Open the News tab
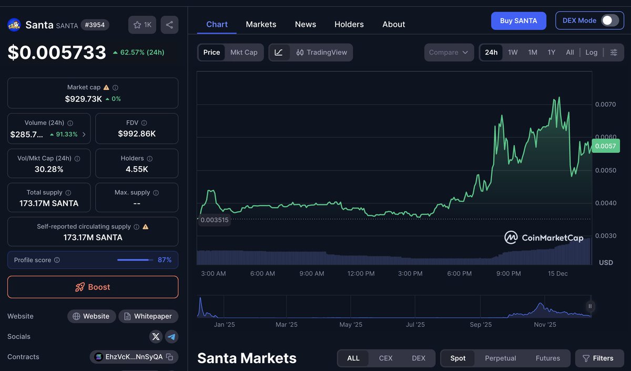631x371 pixels. (306, 24)
